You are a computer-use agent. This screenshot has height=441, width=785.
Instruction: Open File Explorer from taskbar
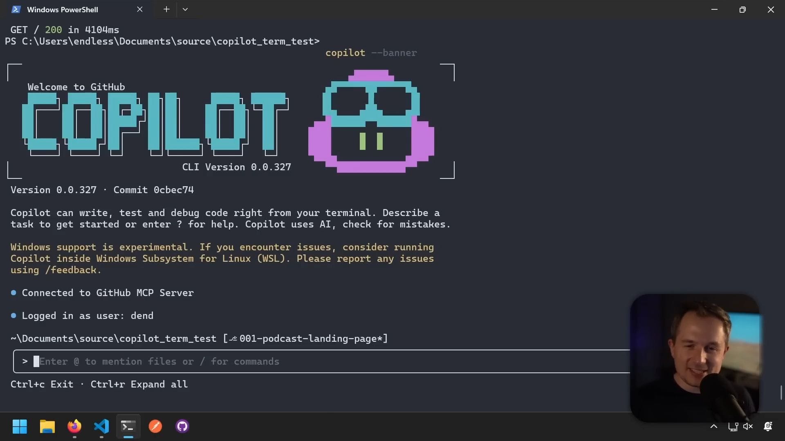pos(47,426)
